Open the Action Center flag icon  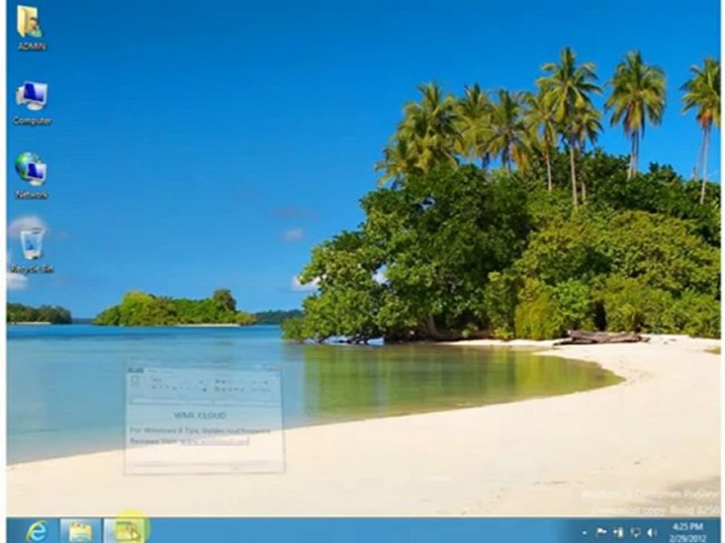602,532
